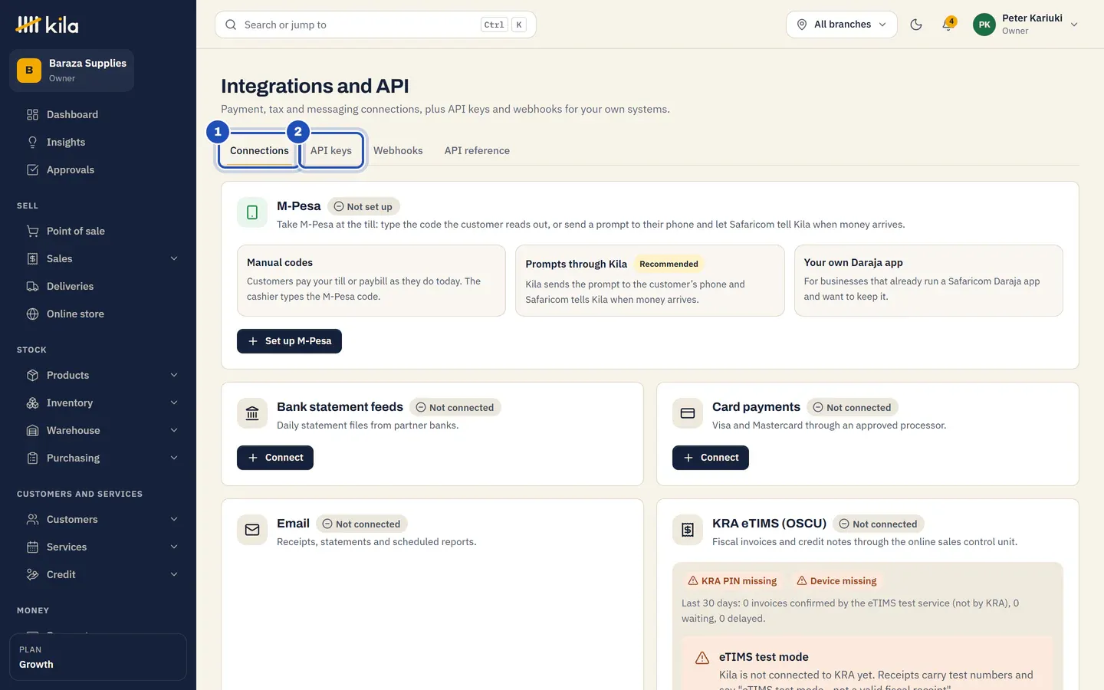Click the search magnifier icon
This screenshot has width=1104, height=690.
(231, 25)
